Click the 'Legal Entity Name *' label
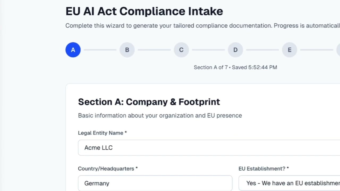340x191 pixels. pyautogui.click(x=102, y=133)
